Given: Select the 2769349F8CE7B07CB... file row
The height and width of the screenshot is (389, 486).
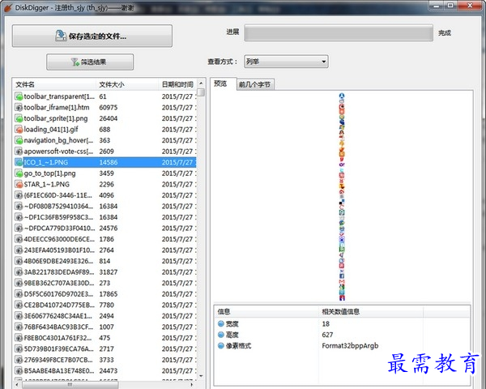Looking at the screenshot, I should (x=105, y=360).
